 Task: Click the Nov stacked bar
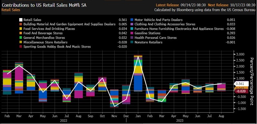coord(114,99)
